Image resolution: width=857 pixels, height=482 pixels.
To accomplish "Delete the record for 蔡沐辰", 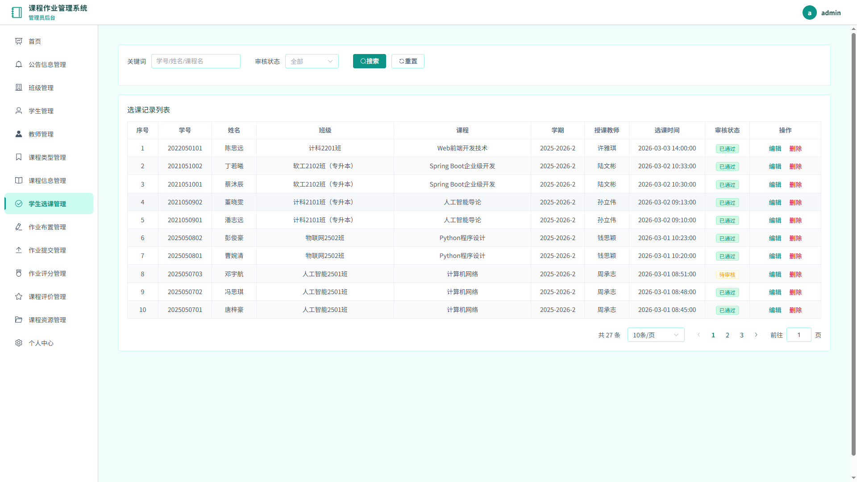I will pos(796,185).
